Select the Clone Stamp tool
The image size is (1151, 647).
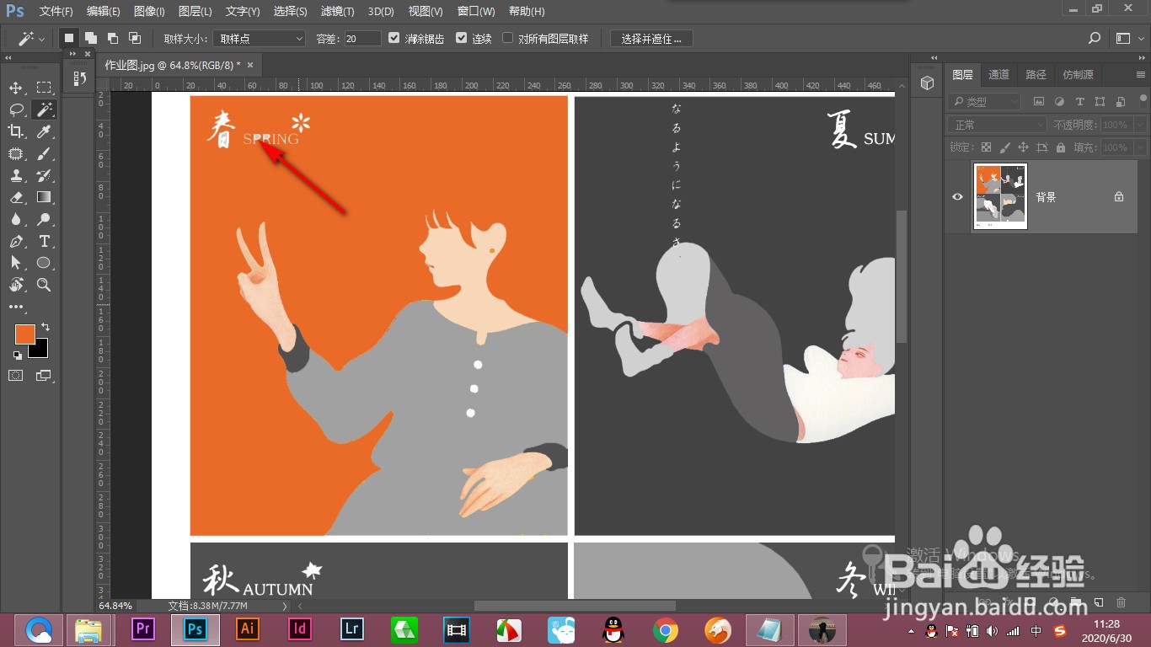[x=15, y=175]
